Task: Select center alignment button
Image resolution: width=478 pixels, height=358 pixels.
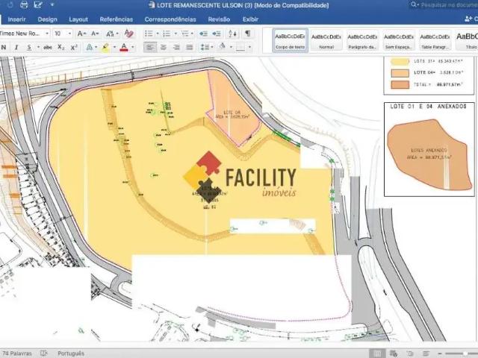Action: click(164, 47)
